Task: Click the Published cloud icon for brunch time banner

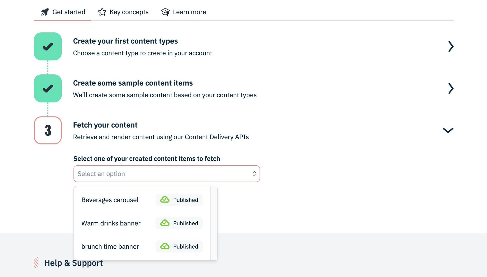Action: [165, 246]
